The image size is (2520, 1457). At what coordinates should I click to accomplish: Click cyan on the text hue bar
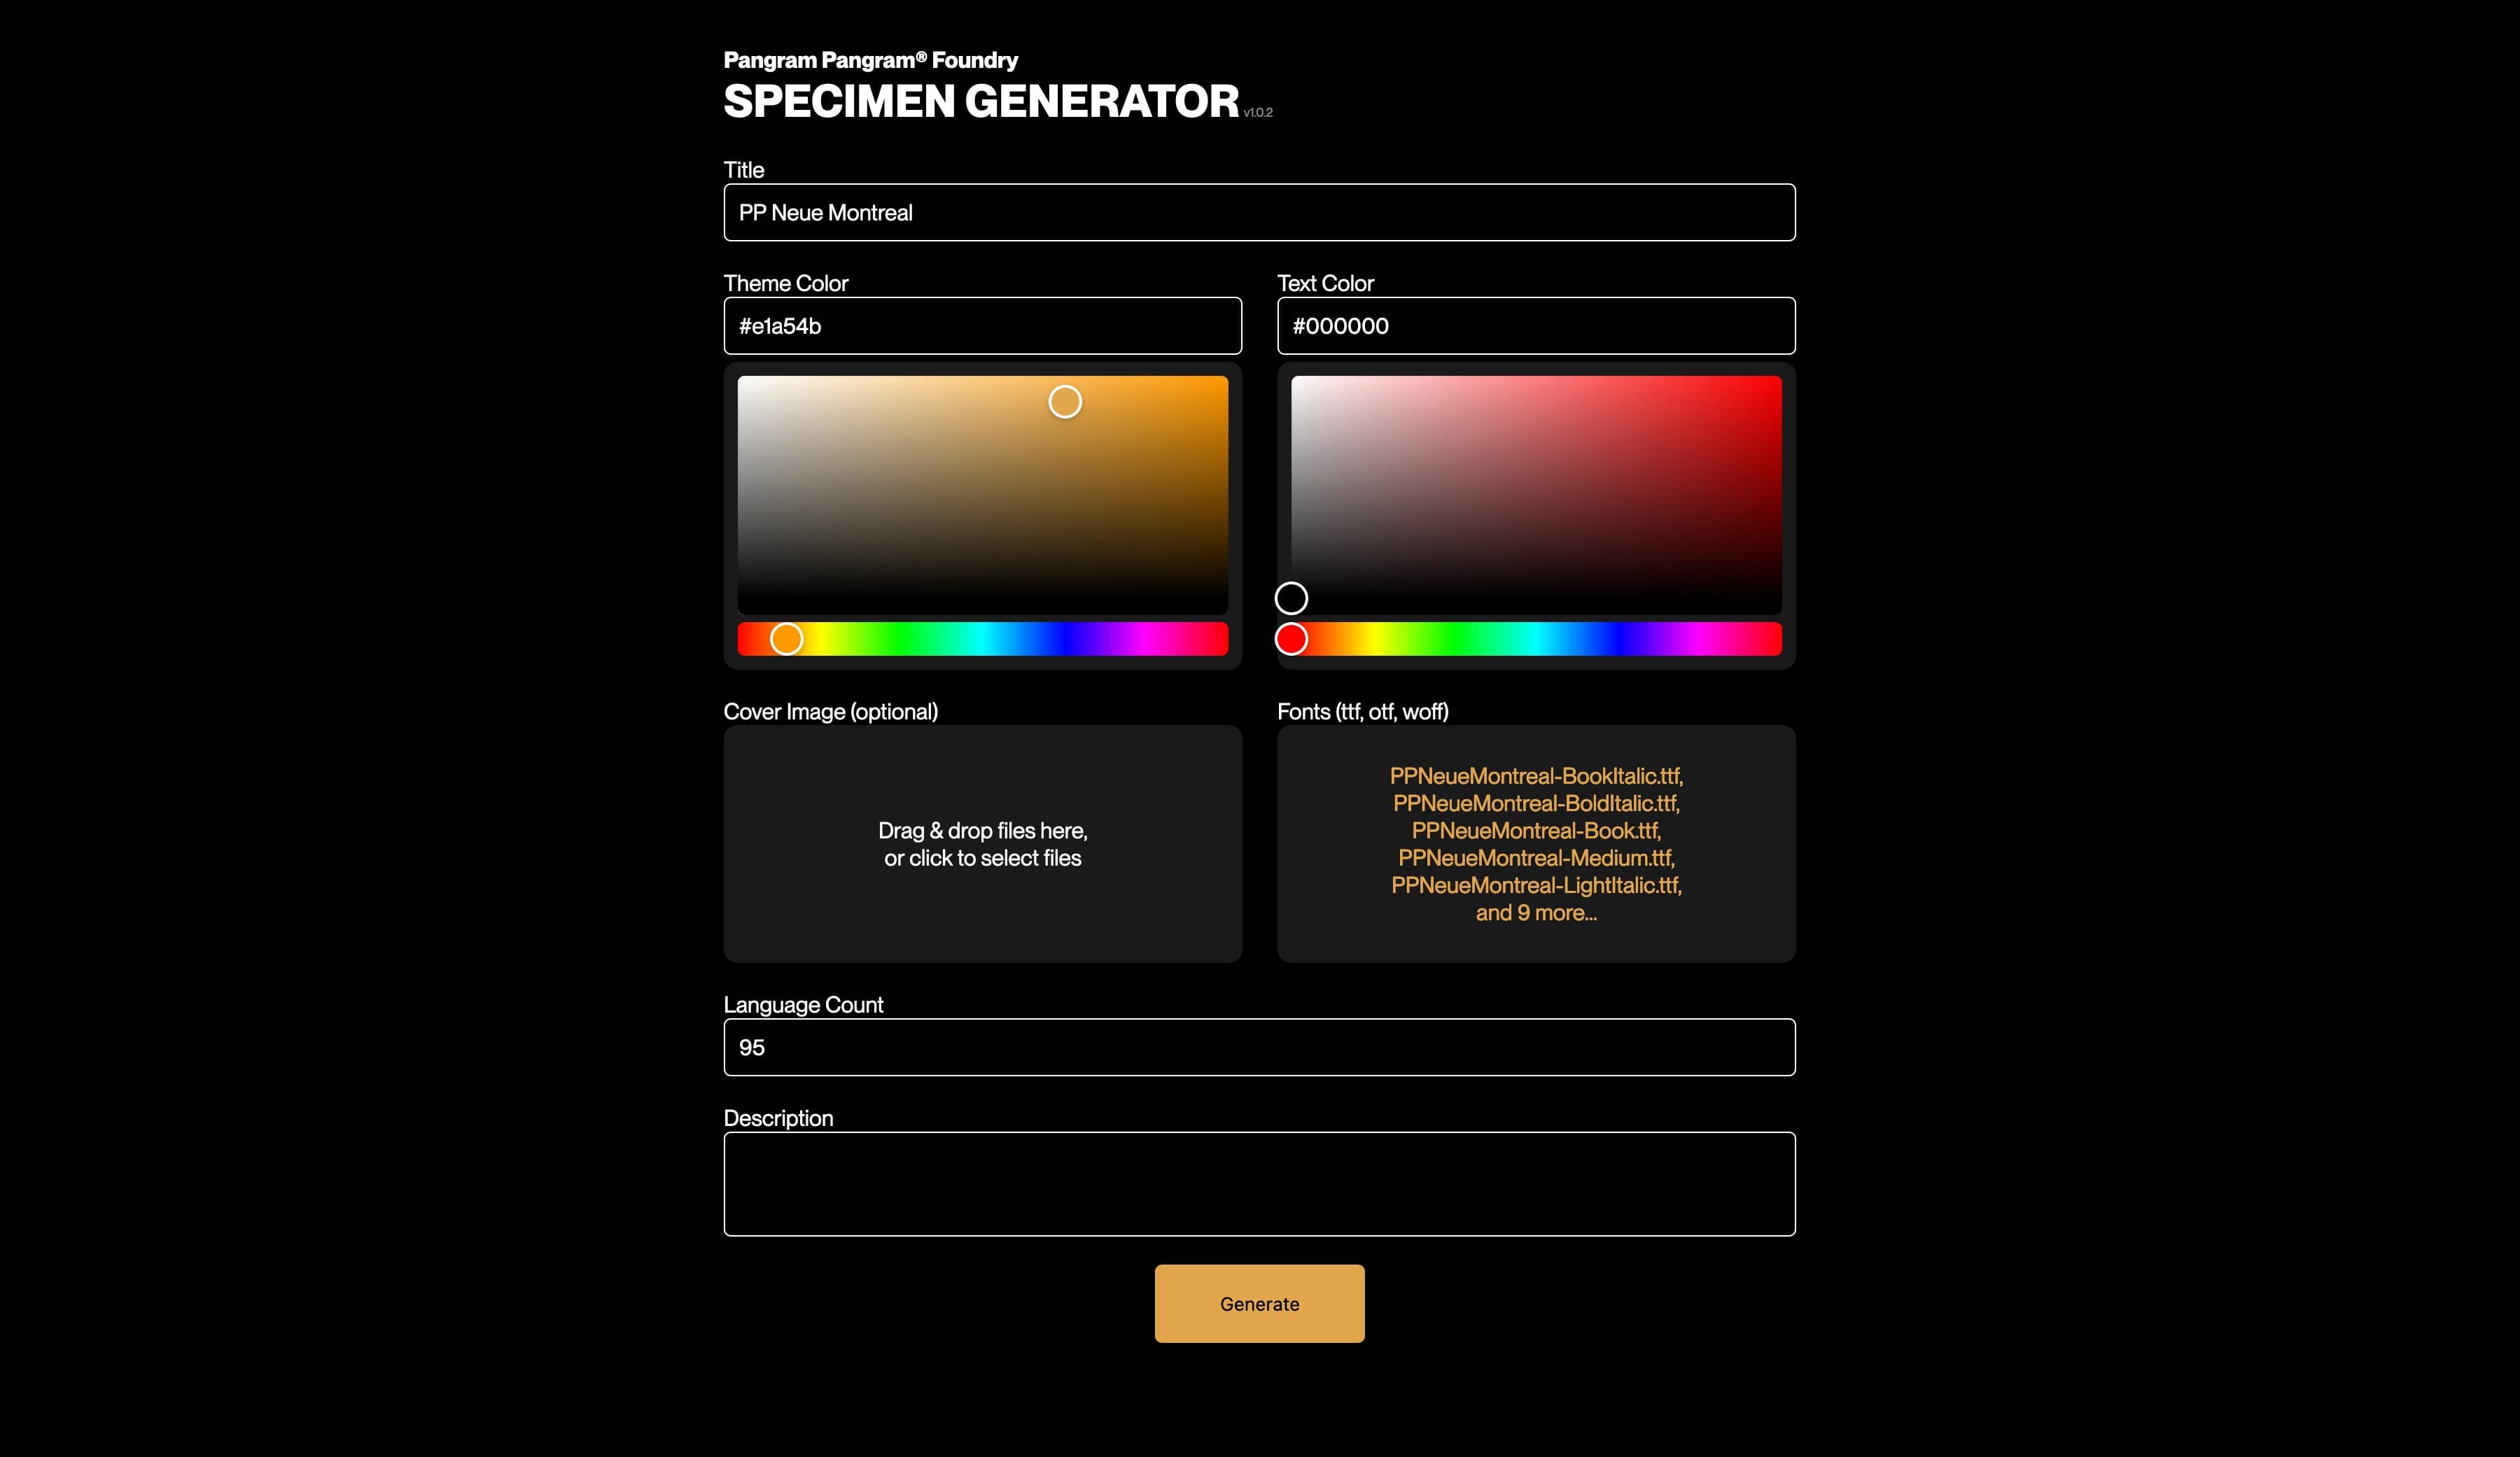(1537, 639)
